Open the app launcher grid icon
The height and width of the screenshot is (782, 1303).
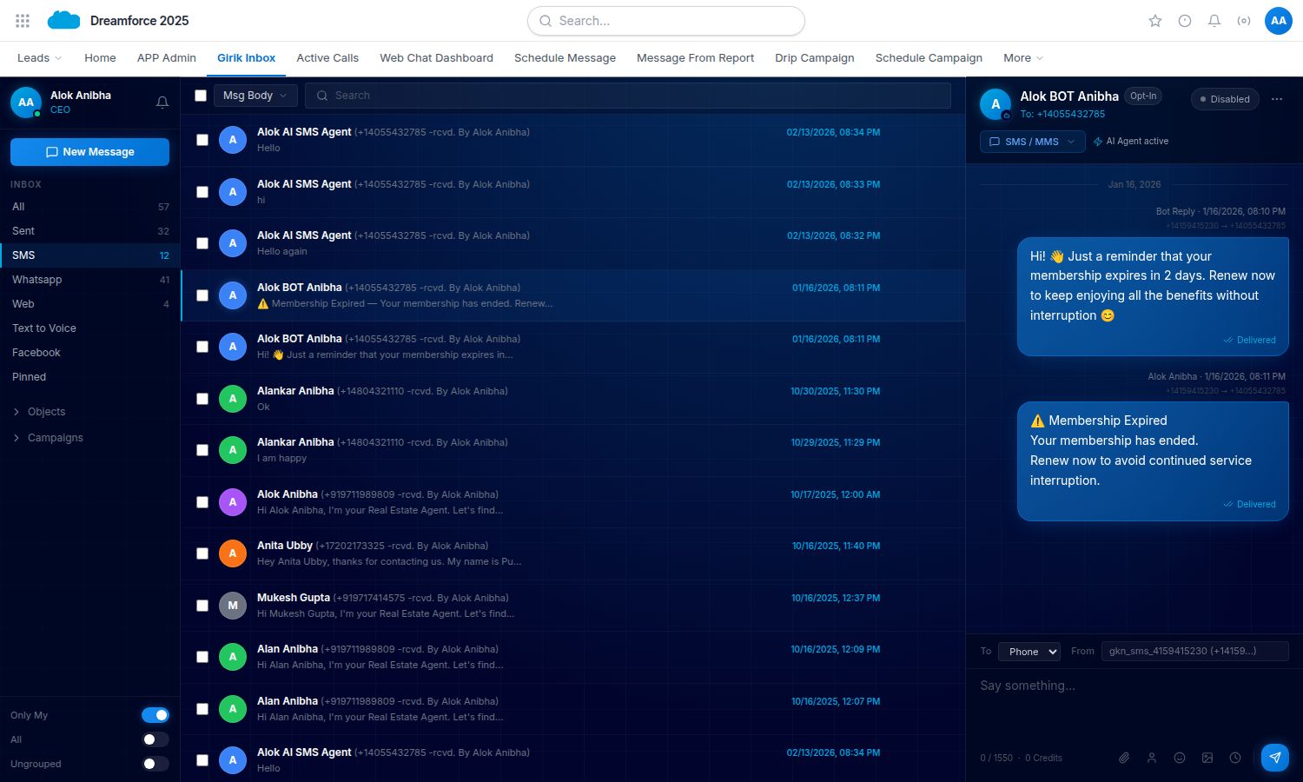click(23, 21)
